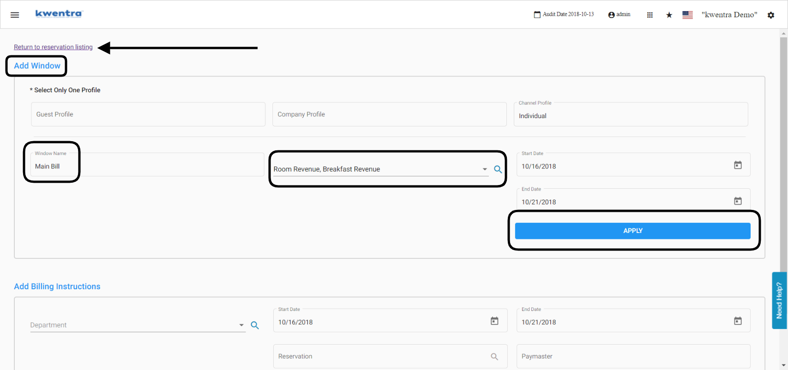788x370 pixels.
Task: Open calendar for Billing Instructions Start Date
Action: point(494,321)
